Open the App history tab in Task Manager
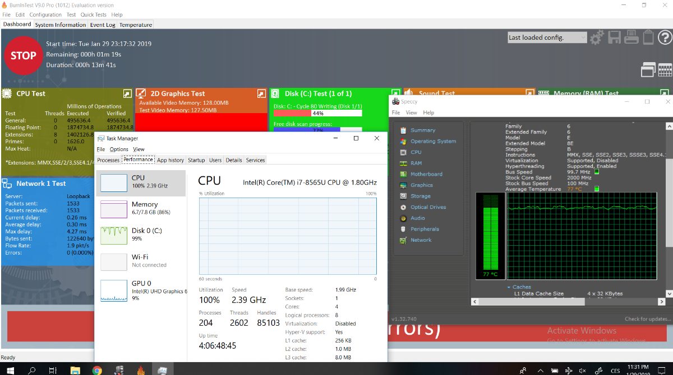 170,160
